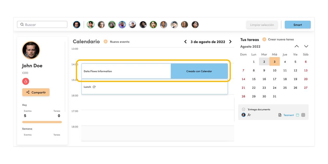Screen dimensions: 328x164
Task: Click the assign-user icon in Entrega documento task
Action: click(x=249, y=115)
